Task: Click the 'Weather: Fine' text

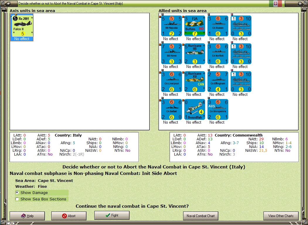Action: tap(31, 186)
